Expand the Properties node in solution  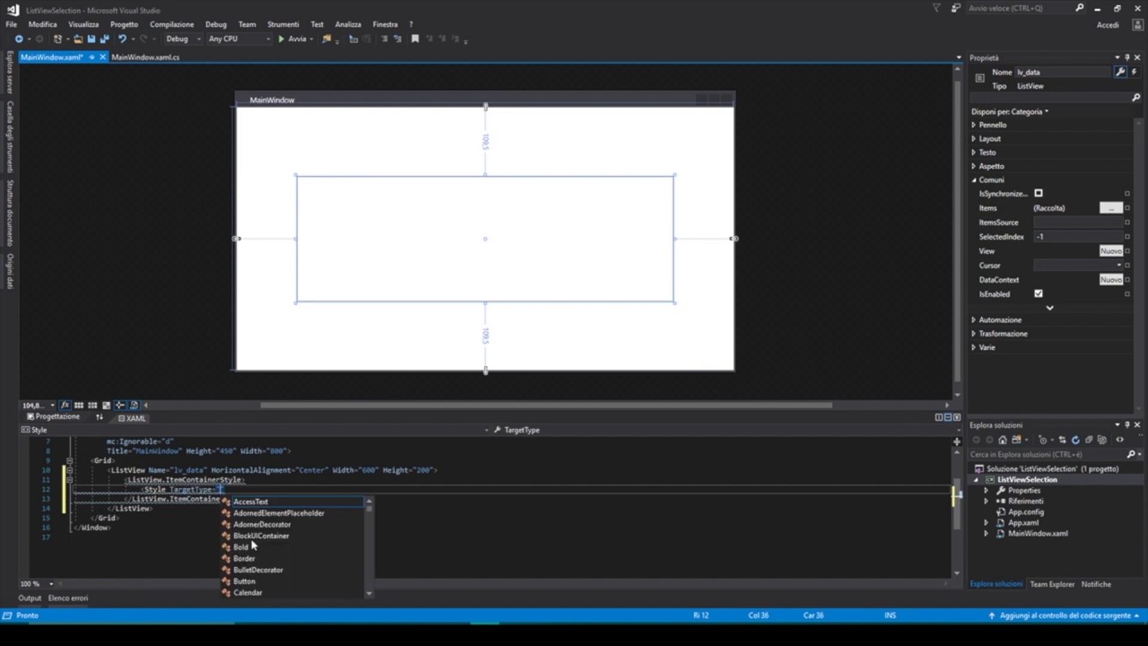pyautogui.click(x=987, y=491)
